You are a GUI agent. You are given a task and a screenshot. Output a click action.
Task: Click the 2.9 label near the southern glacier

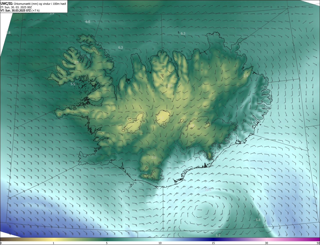(153, 158)
